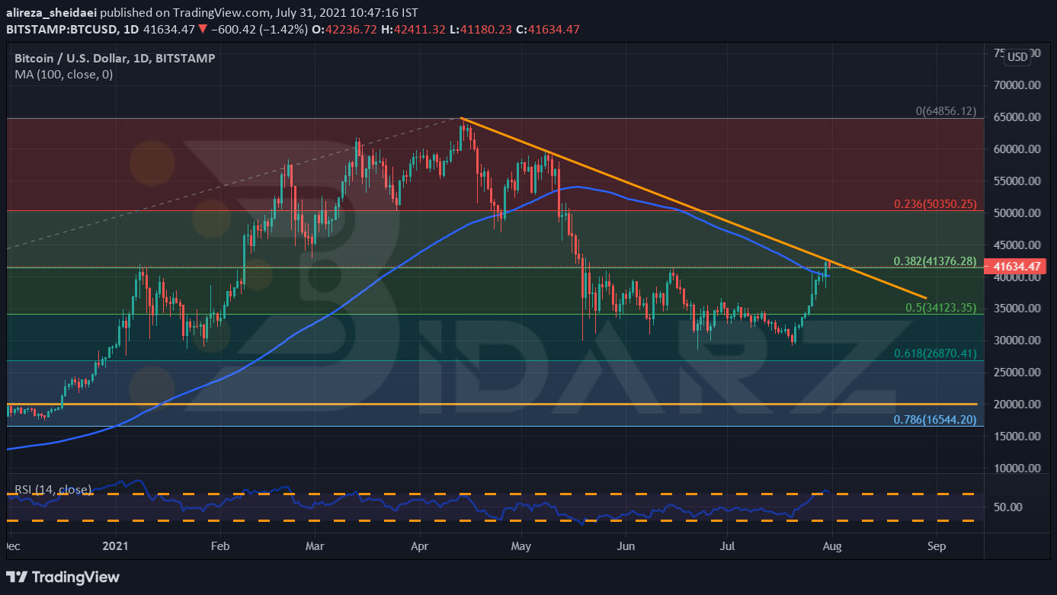Click the Aug label on time axis
This screenshot has width=1057, height=595.
click(832, 546)
